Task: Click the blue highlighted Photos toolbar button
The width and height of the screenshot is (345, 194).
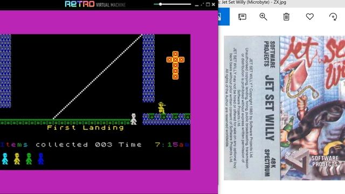Action: (224, 17)
